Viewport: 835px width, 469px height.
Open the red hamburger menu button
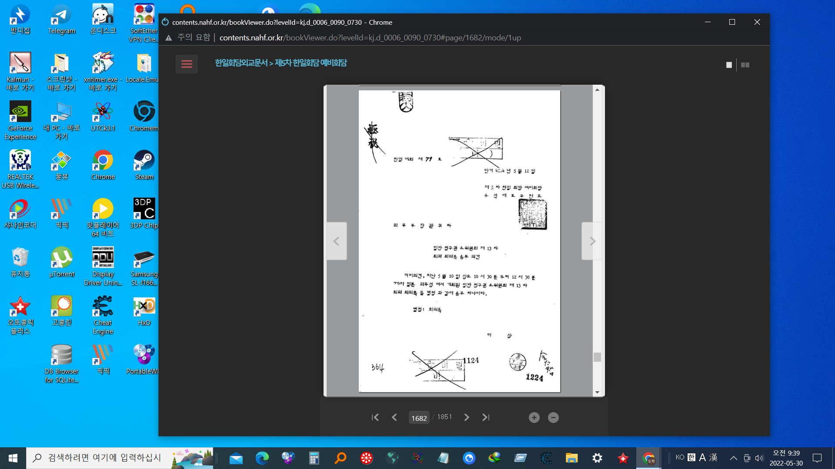tap(187, 64)
